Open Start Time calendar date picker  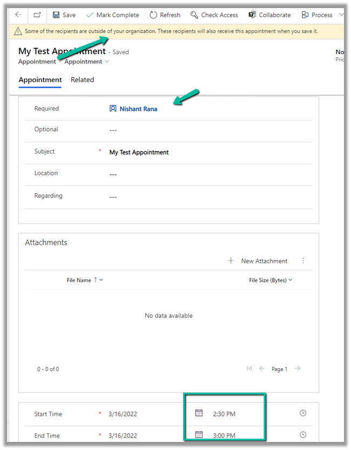pyautogui.click(x=199, y=413)
